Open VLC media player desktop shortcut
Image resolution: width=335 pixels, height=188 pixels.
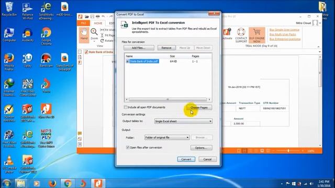click(9, 164)
